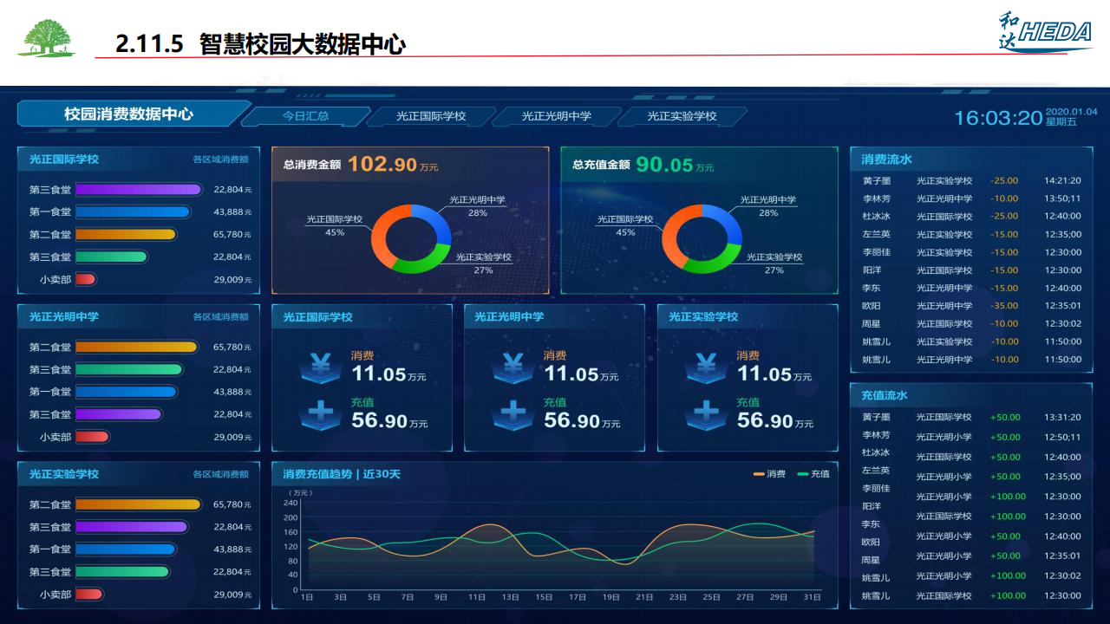Image resolution: width=1110 pixels, height=624 pixels.
Task: Click 各区域消费额 label in 光正实验学校 panel
Action: pos(221,475)
